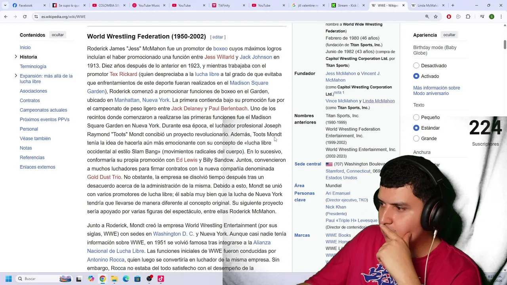Go to Inicio in the contents
This screenshot has height=285, width=507.
click(25, 47)
